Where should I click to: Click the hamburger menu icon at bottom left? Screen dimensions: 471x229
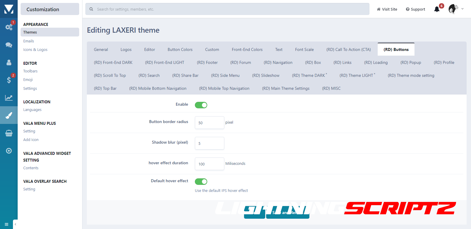pos(6,224)
